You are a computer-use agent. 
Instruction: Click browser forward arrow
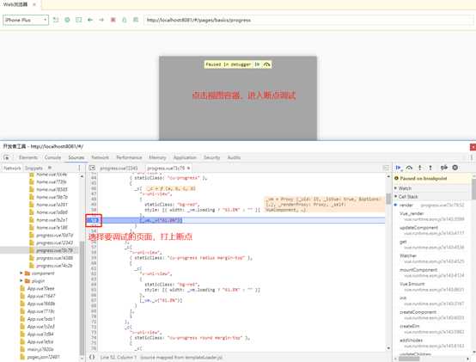101,20
